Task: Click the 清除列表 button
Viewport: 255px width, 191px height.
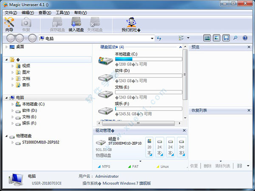Action: point(222,166)
